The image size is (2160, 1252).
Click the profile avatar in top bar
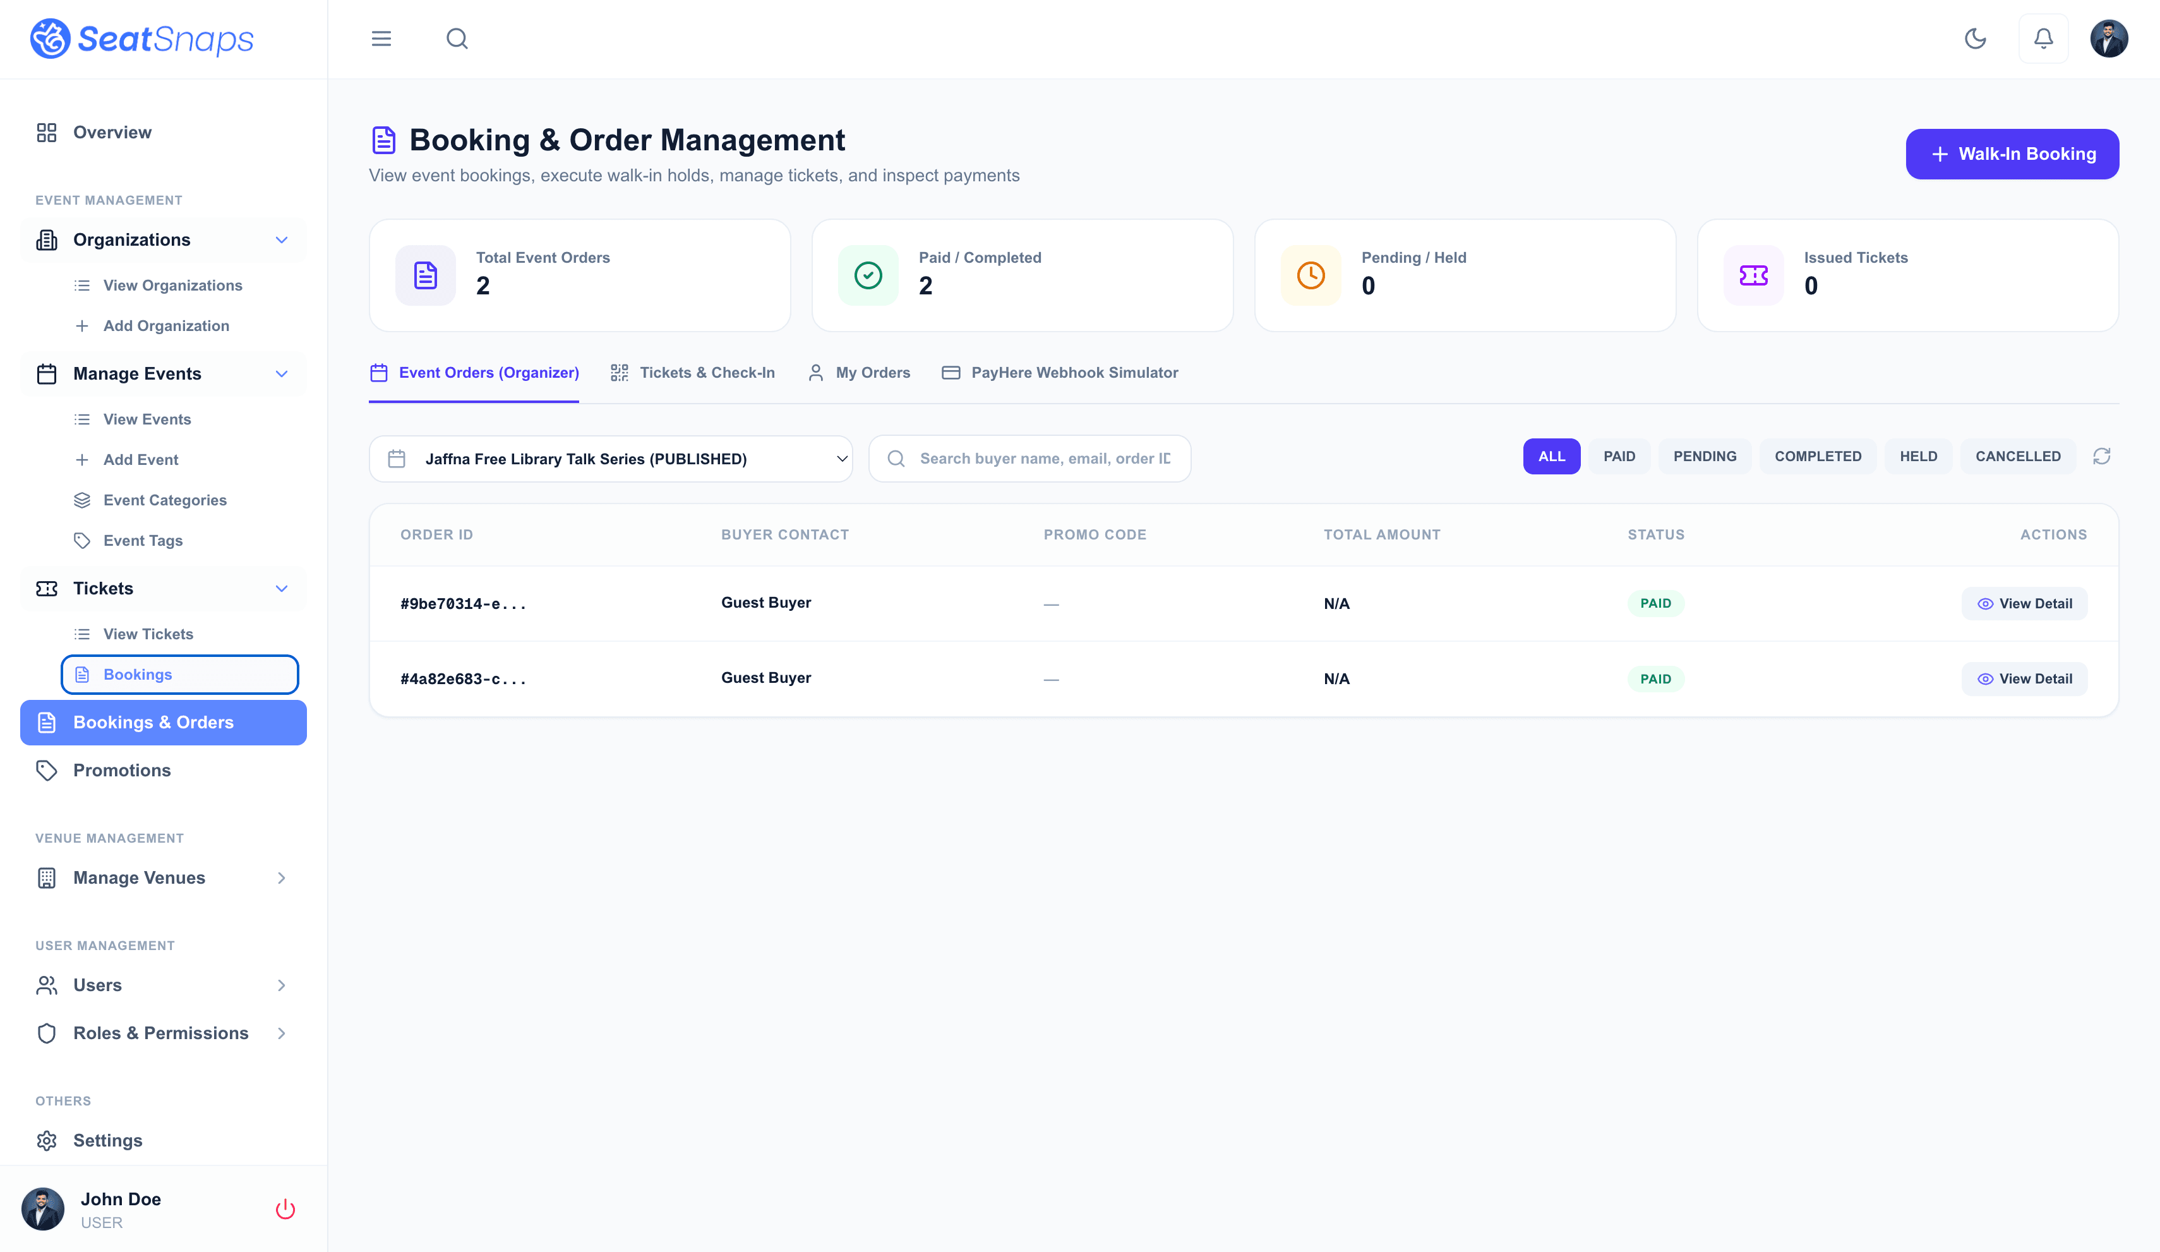pyautogui.click(x=2109, y=39)
